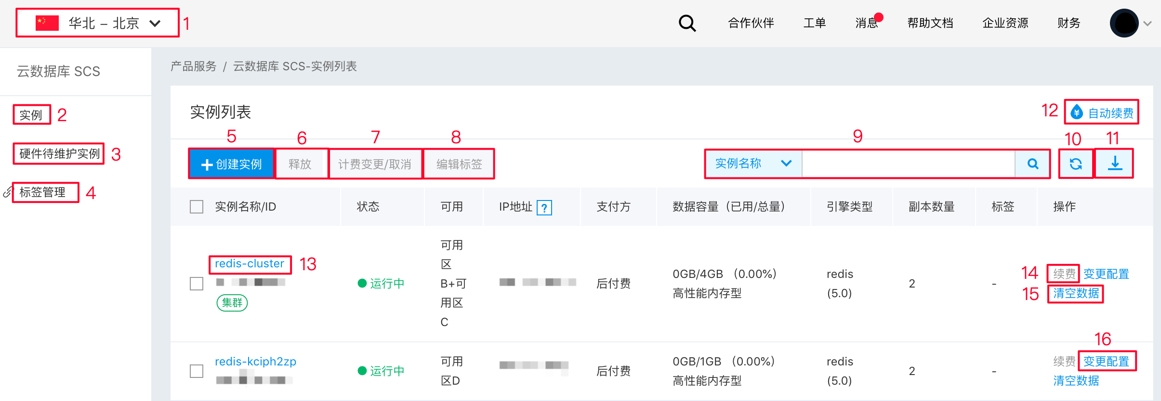This screenshot has width=1161, height=401.
Task: Click the 云数据库 SCS-实例列表 breadcrumb
Action: pyautogui.click(x=295, y=66)
